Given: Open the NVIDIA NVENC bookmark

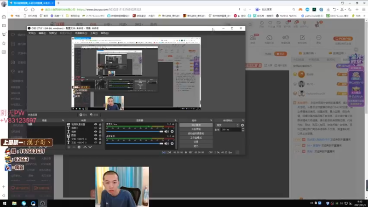Looking at the screenshot, I should coord(286,16).
